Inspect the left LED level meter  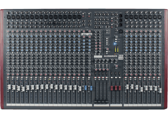pyautogui.click(x=115, y=49)
